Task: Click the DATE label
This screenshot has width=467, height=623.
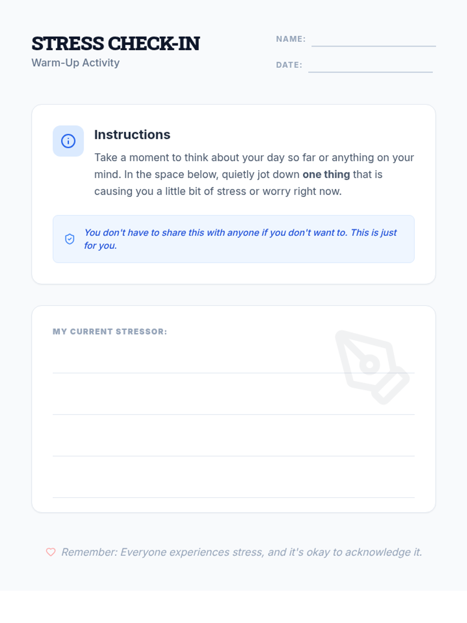Action: pos(289,65)
